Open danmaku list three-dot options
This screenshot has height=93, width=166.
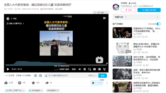[126, 17]
